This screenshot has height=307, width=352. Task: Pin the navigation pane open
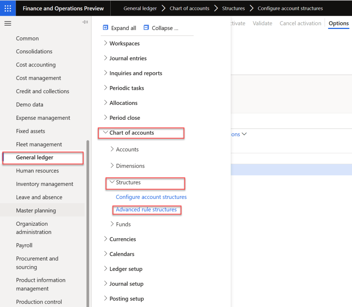pyautogui.click(x=85, y=22)
